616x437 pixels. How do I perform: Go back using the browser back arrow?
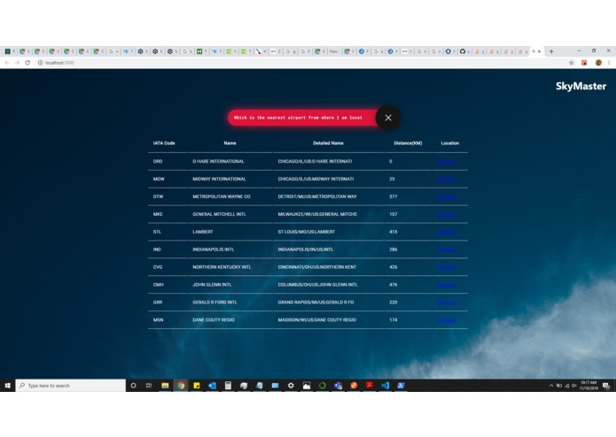pos(7,63)
